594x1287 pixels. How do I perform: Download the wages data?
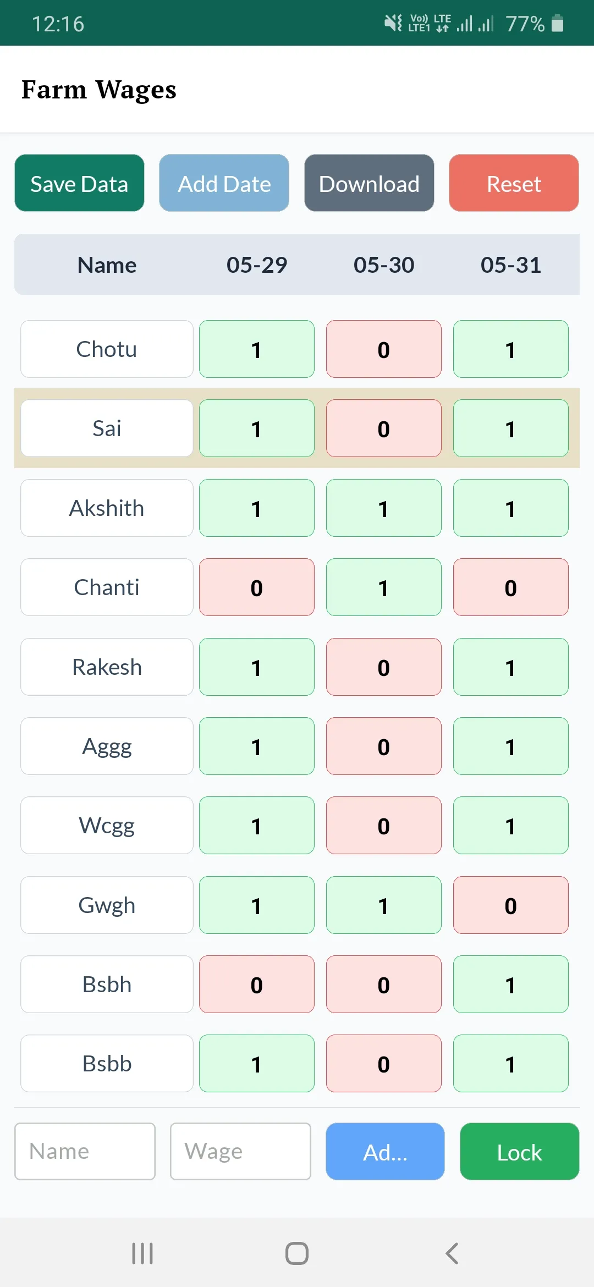(x=369, y=183)
